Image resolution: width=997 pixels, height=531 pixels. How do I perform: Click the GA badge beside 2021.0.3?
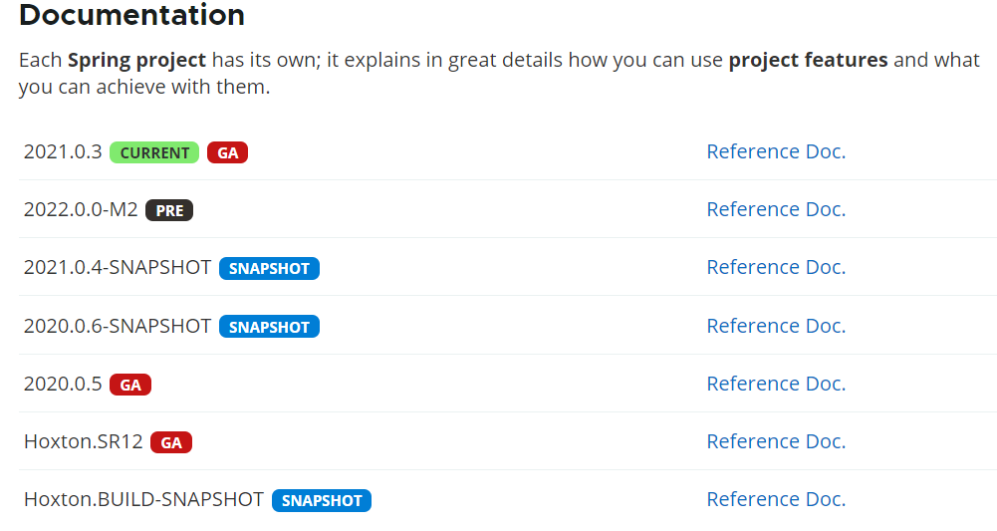pos(228,152)
